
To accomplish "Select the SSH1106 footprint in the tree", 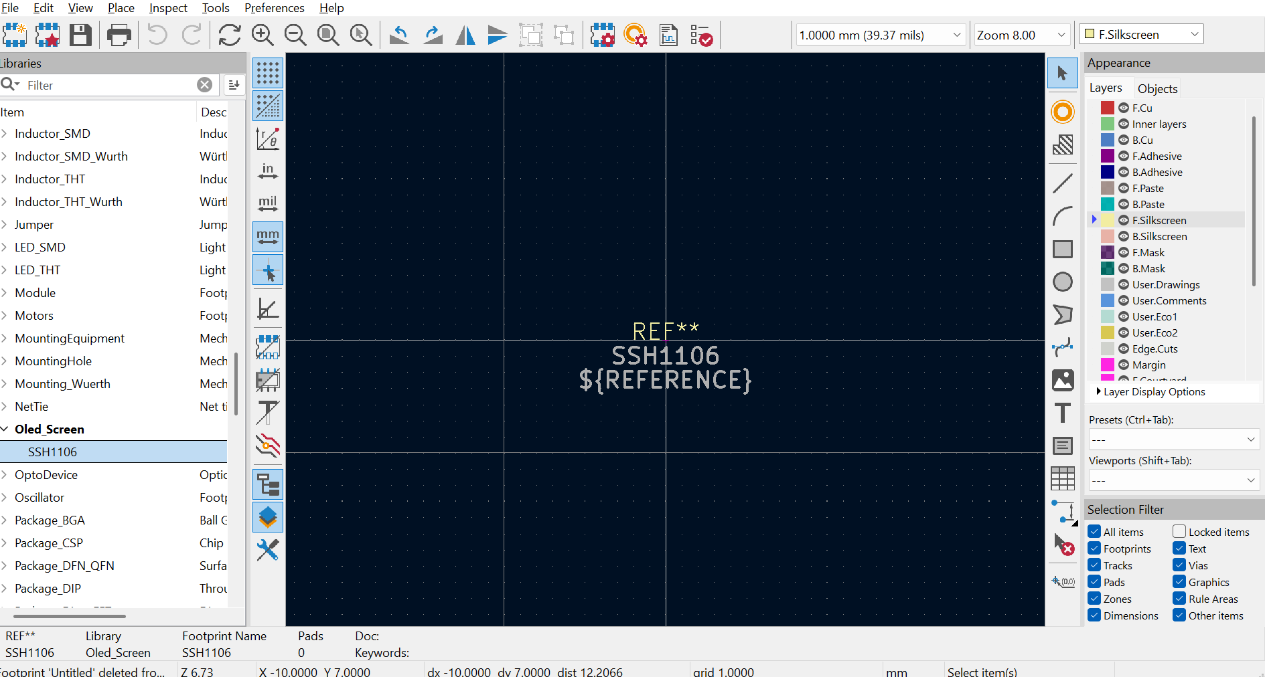I will [x=114, y=452].
